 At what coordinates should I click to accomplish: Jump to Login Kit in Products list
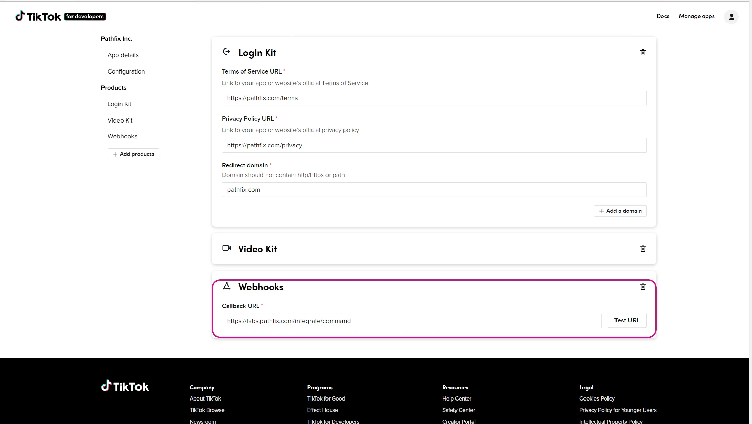coord(119,104)
